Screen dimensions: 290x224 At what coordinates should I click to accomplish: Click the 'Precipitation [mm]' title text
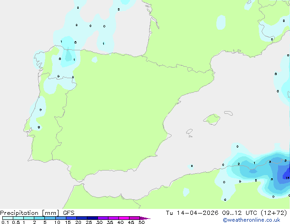[29, 213]
